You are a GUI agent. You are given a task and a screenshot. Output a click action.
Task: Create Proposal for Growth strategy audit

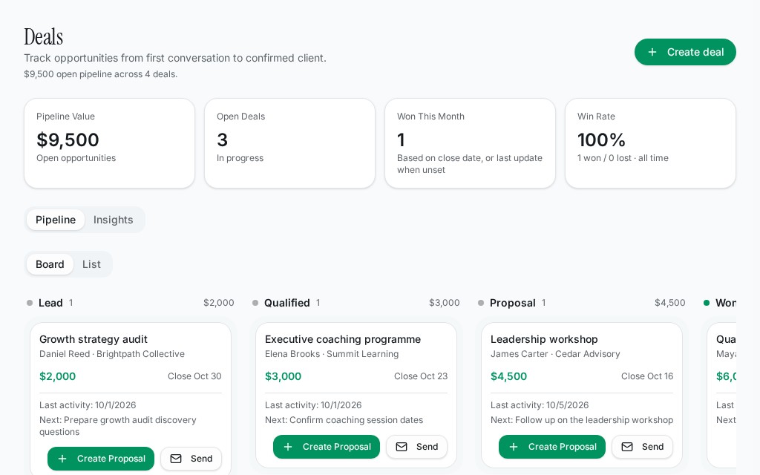click(x=101, y=459)
